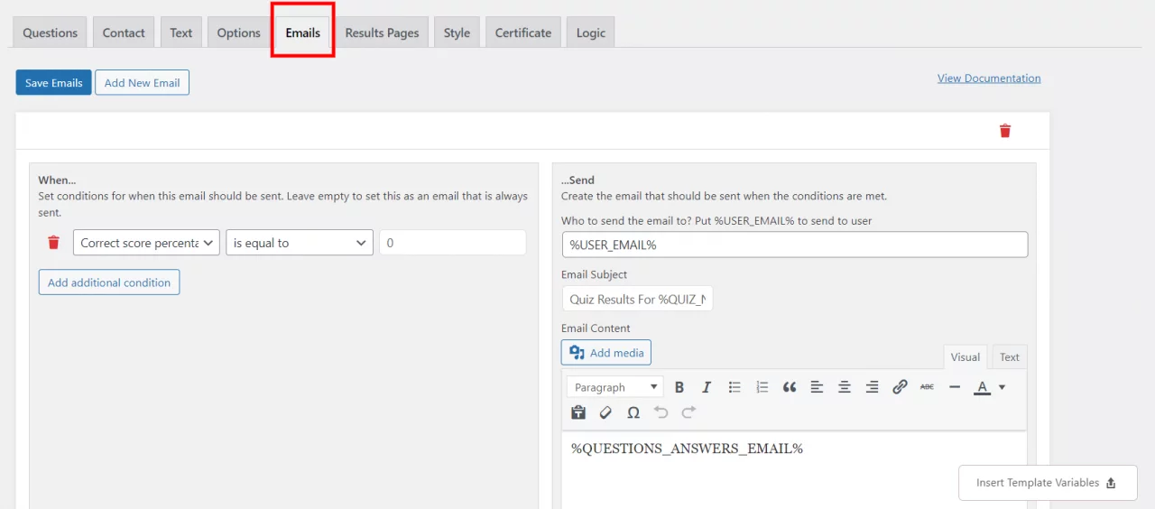1155x509 pixels.
Task: Open the Style tab
Action: click(x=457, y=32)
